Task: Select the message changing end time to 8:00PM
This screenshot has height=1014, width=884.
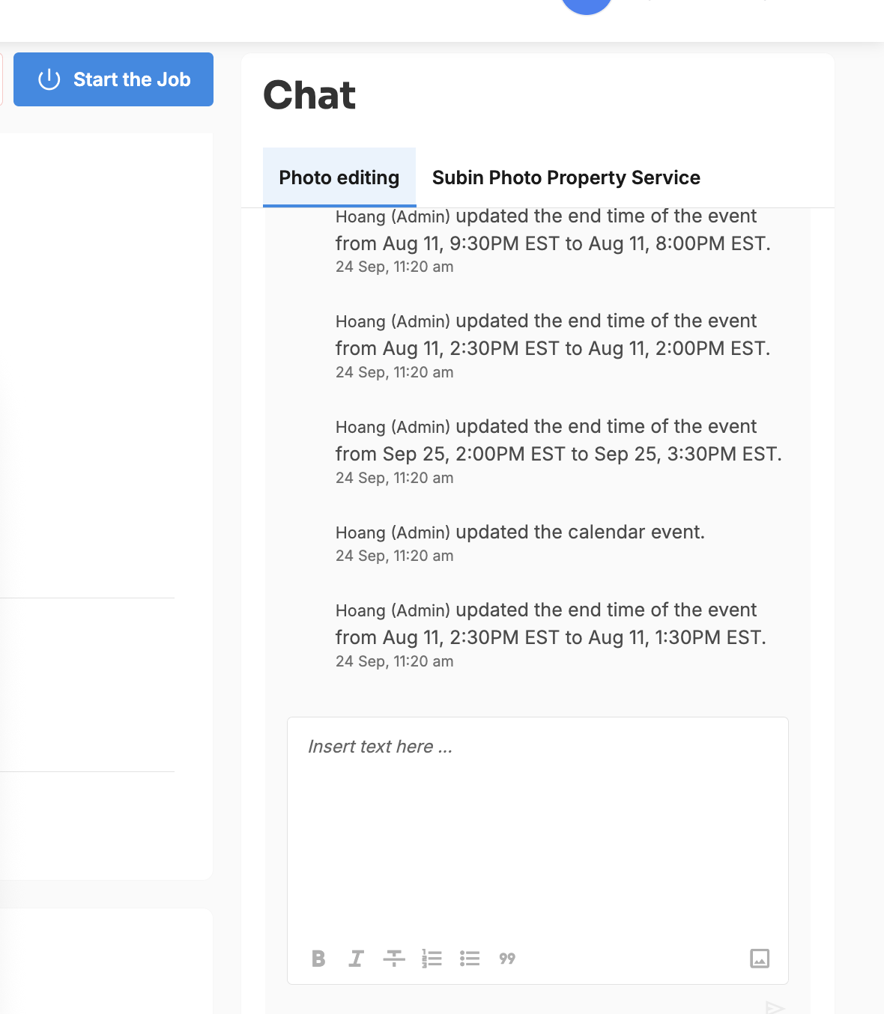Action: coord(553,240)
